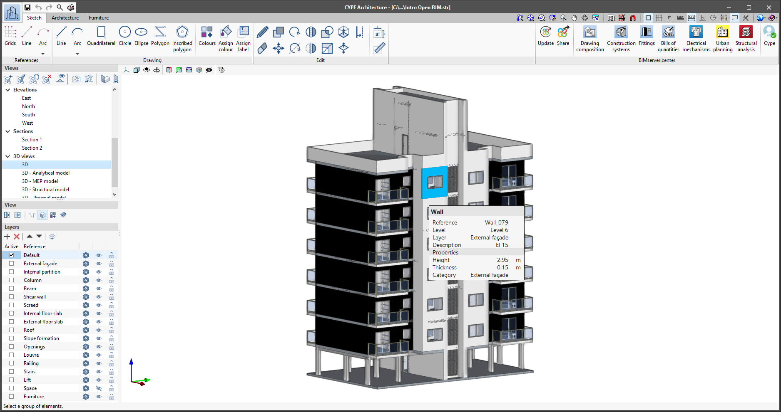Switch to the Furniture tab

99,18
